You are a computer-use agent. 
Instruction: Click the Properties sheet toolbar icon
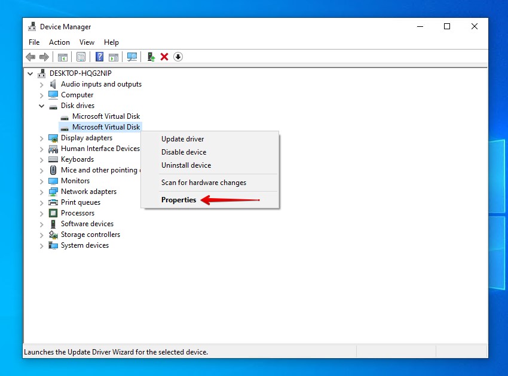click(x=81, y=57)
